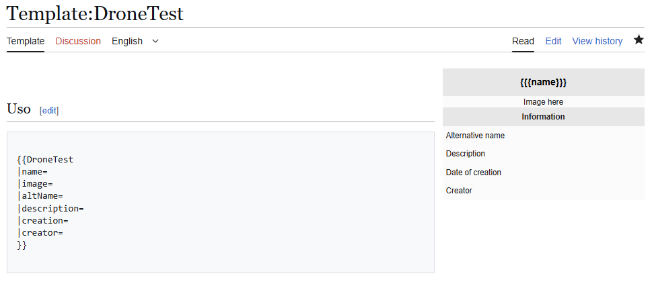This screenshot has width=650, height=286.
Task: Expand the English language chevron
Action: (x=155, y=41)
